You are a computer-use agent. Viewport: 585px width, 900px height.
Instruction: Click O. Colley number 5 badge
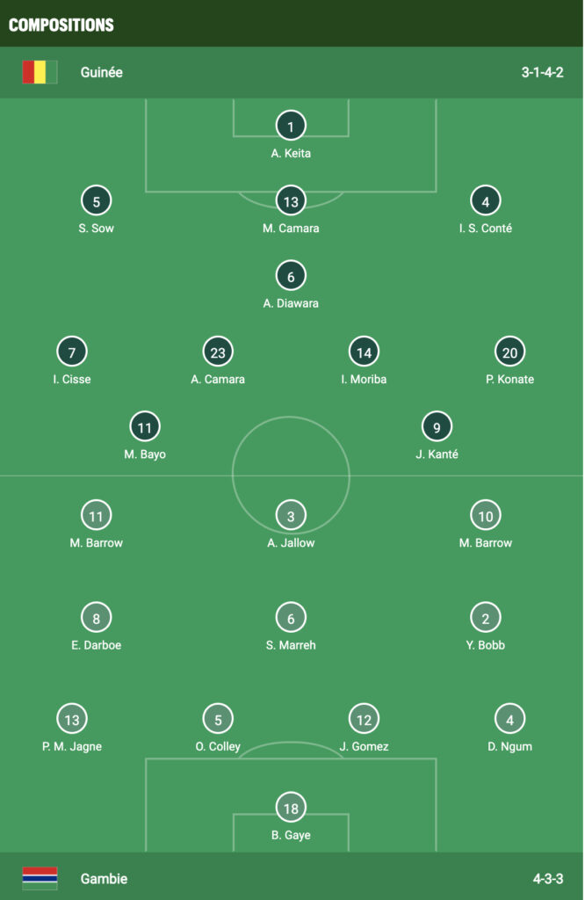pos(218,719)
